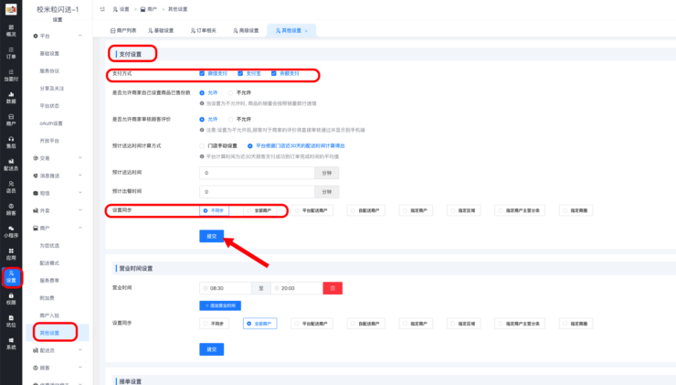Click 提交 button under 支付设置
676x385 pixels.
pyautogui.click(x=211, y=236)
